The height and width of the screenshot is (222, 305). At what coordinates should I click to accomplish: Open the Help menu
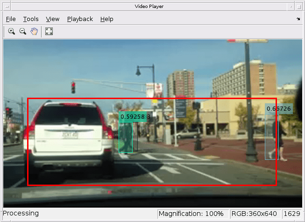click(x=106, y=19)
